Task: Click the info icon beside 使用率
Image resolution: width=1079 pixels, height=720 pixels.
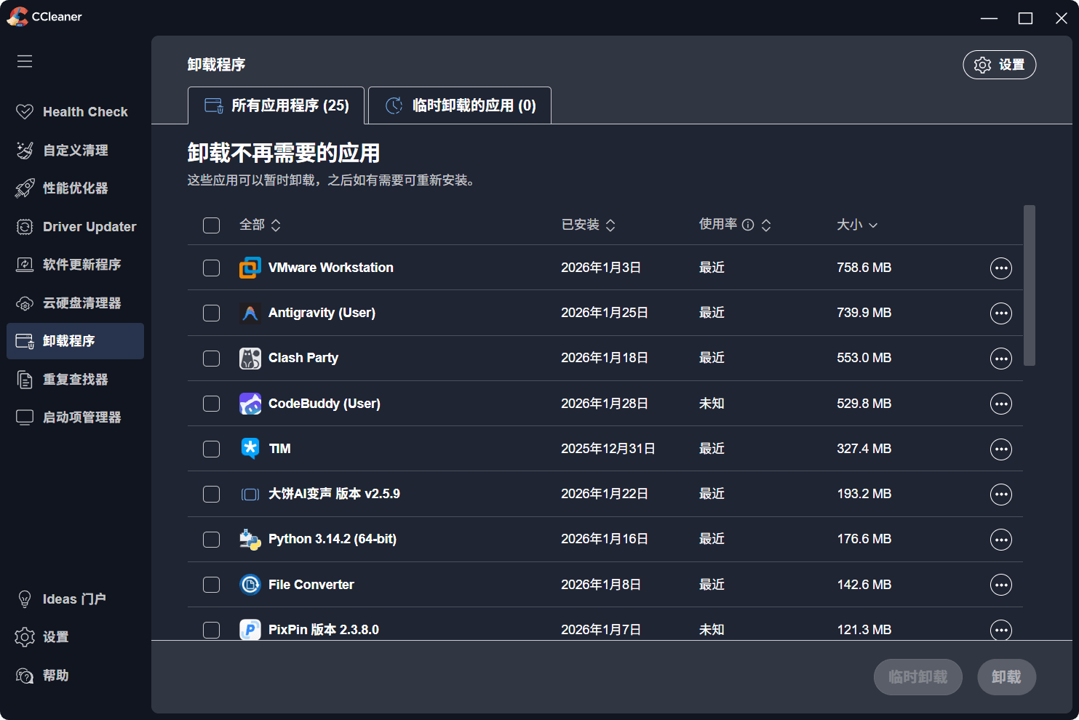Action: [748, 225]
